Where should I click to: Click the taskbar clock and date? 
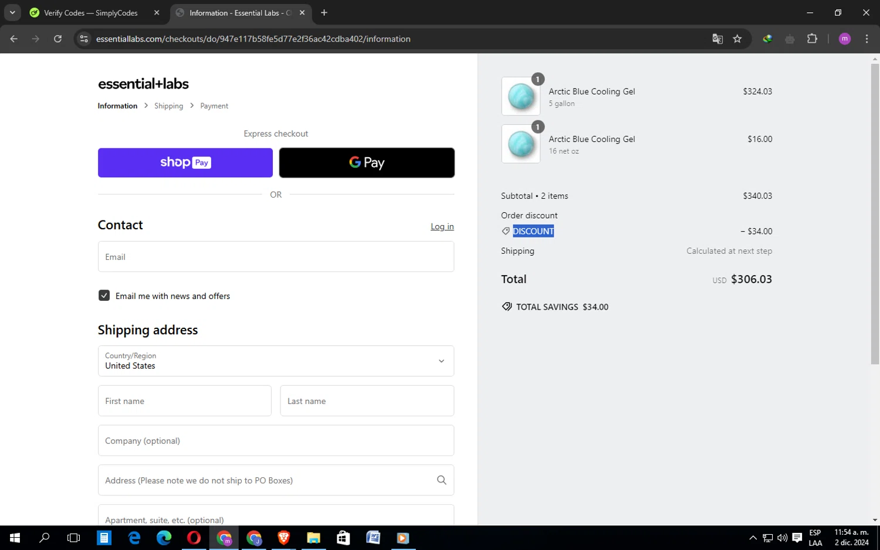[851, 538]
